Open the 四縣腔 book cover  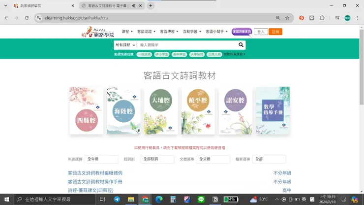87,110
